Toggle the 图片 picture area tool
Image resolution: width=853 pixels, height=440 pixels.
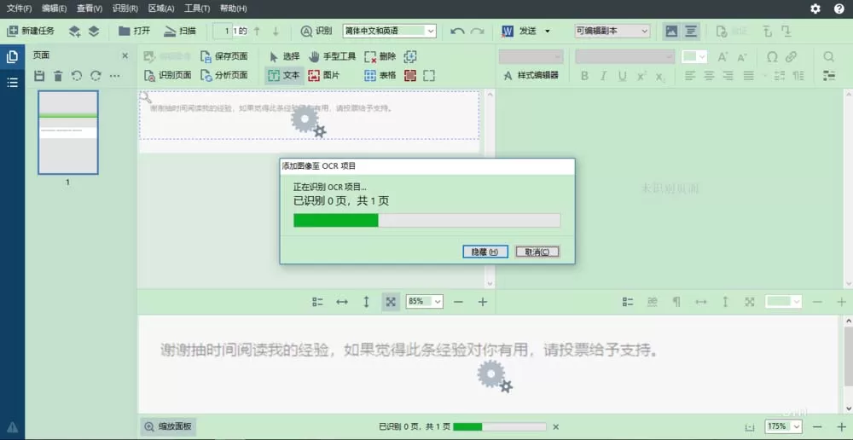323,76
